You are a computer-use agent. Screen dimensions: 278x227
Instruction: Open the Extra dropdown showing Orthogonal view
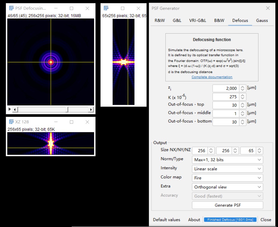[227, 187]
